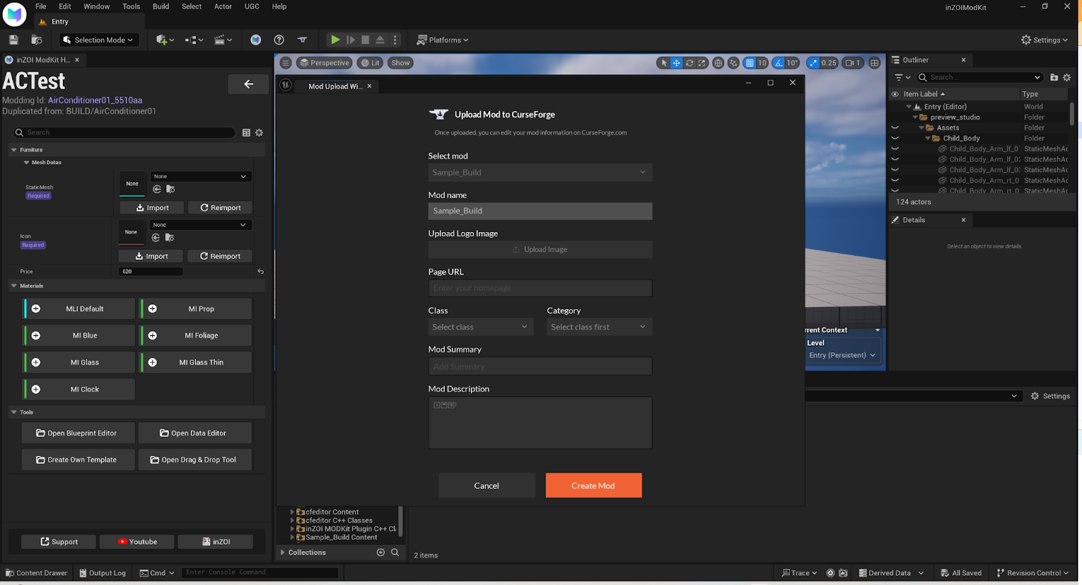Open viewport hamburger options menu

coord(285,63)
